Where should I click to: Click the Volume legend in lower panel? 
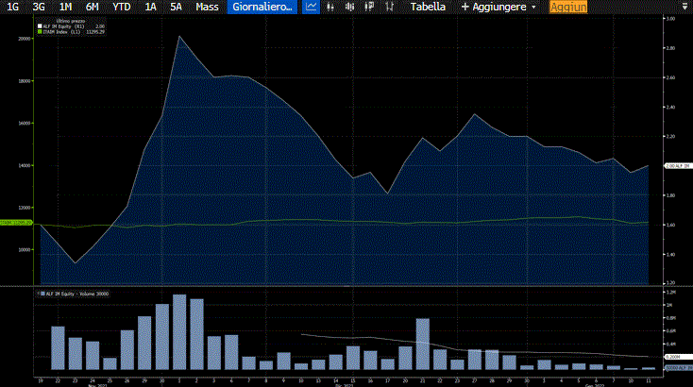point(76,294)
